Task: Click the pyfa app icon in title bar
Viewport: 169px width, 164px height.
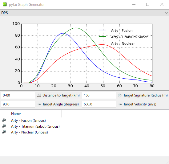Action: coord(5,4)
